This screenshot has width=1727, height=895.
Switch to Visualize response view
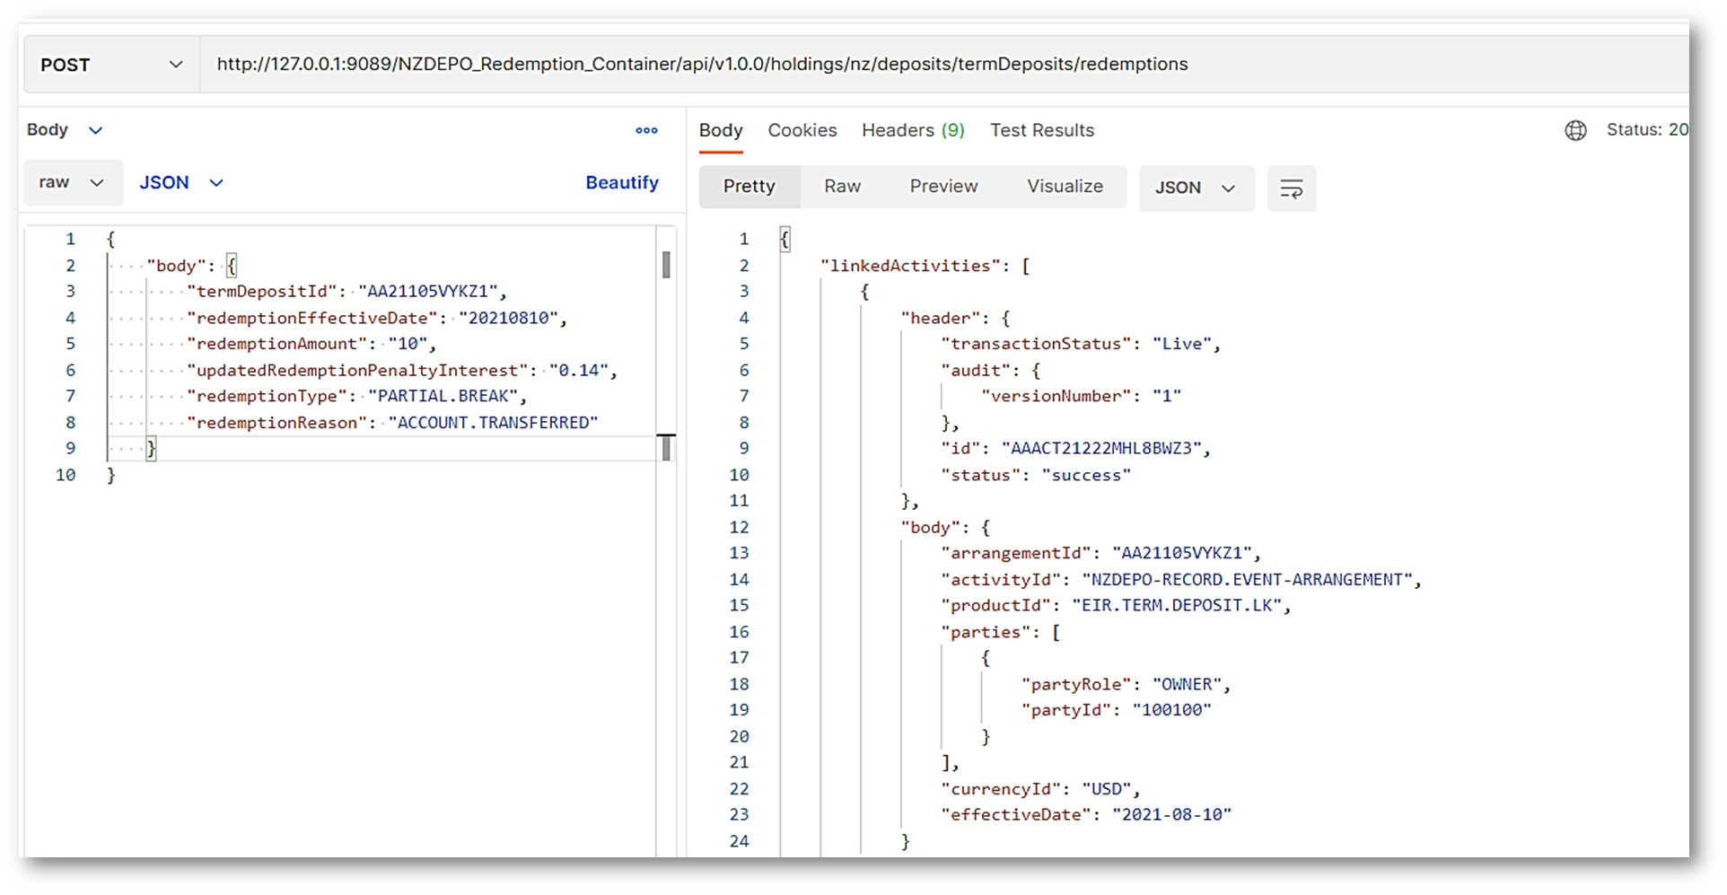[1065, 187]
